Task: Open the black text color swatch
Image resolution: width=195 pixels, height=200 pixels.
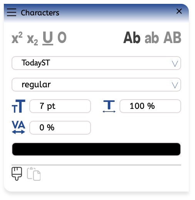Action: coord(96,149)
